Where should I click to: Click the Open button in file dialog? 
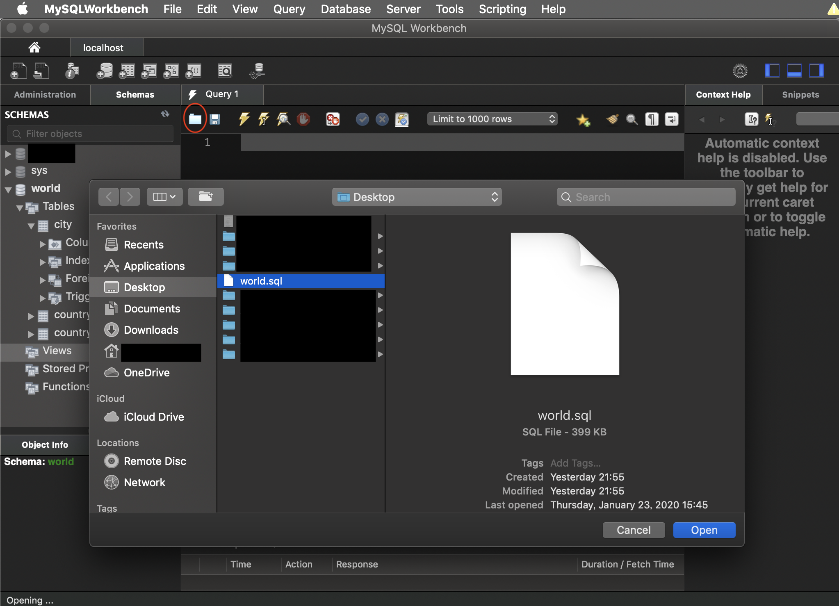(x=704, y=530)
